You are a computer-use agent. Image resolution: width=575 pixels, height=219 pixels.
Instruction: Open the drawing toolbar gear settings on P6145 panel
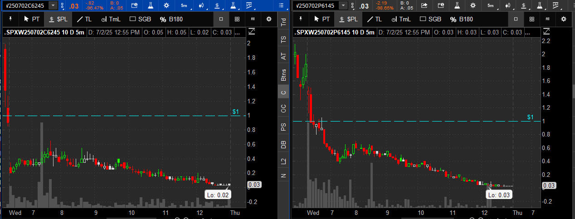pyautogui.click(x=564, y=19)
